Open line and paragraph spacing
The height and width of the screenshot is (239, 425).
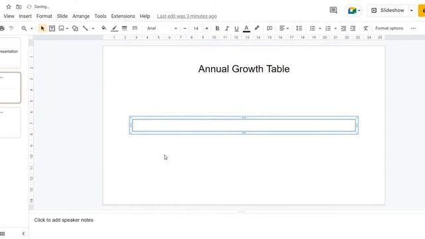299,28
